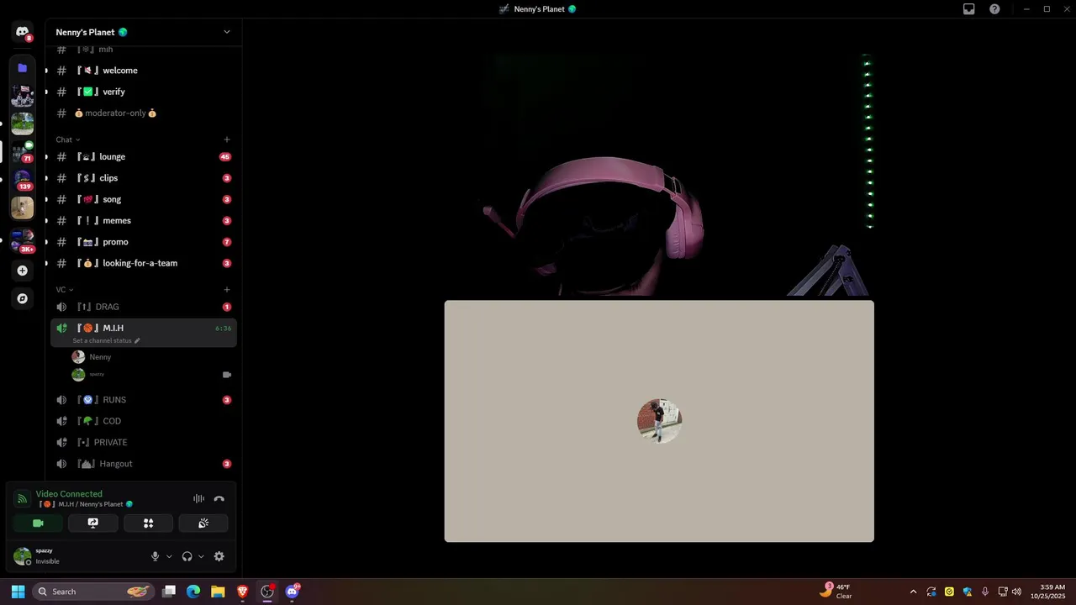1076x605 pixels.
Task: Open server with 71 unread badge
Action: (23, 151)
